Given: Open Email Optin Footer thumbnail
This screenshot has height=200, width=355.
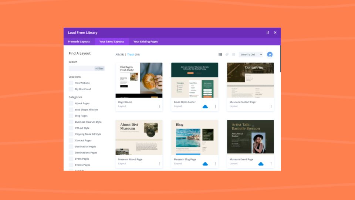Looking at the screenshot, I should coord(195,80).
